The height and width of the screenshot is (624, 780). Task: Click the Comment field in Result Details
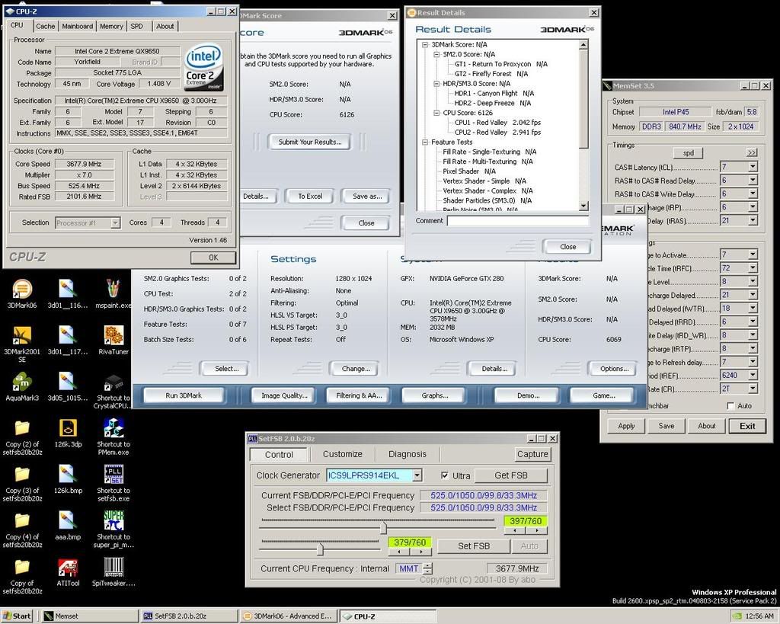tap(517, 221)
